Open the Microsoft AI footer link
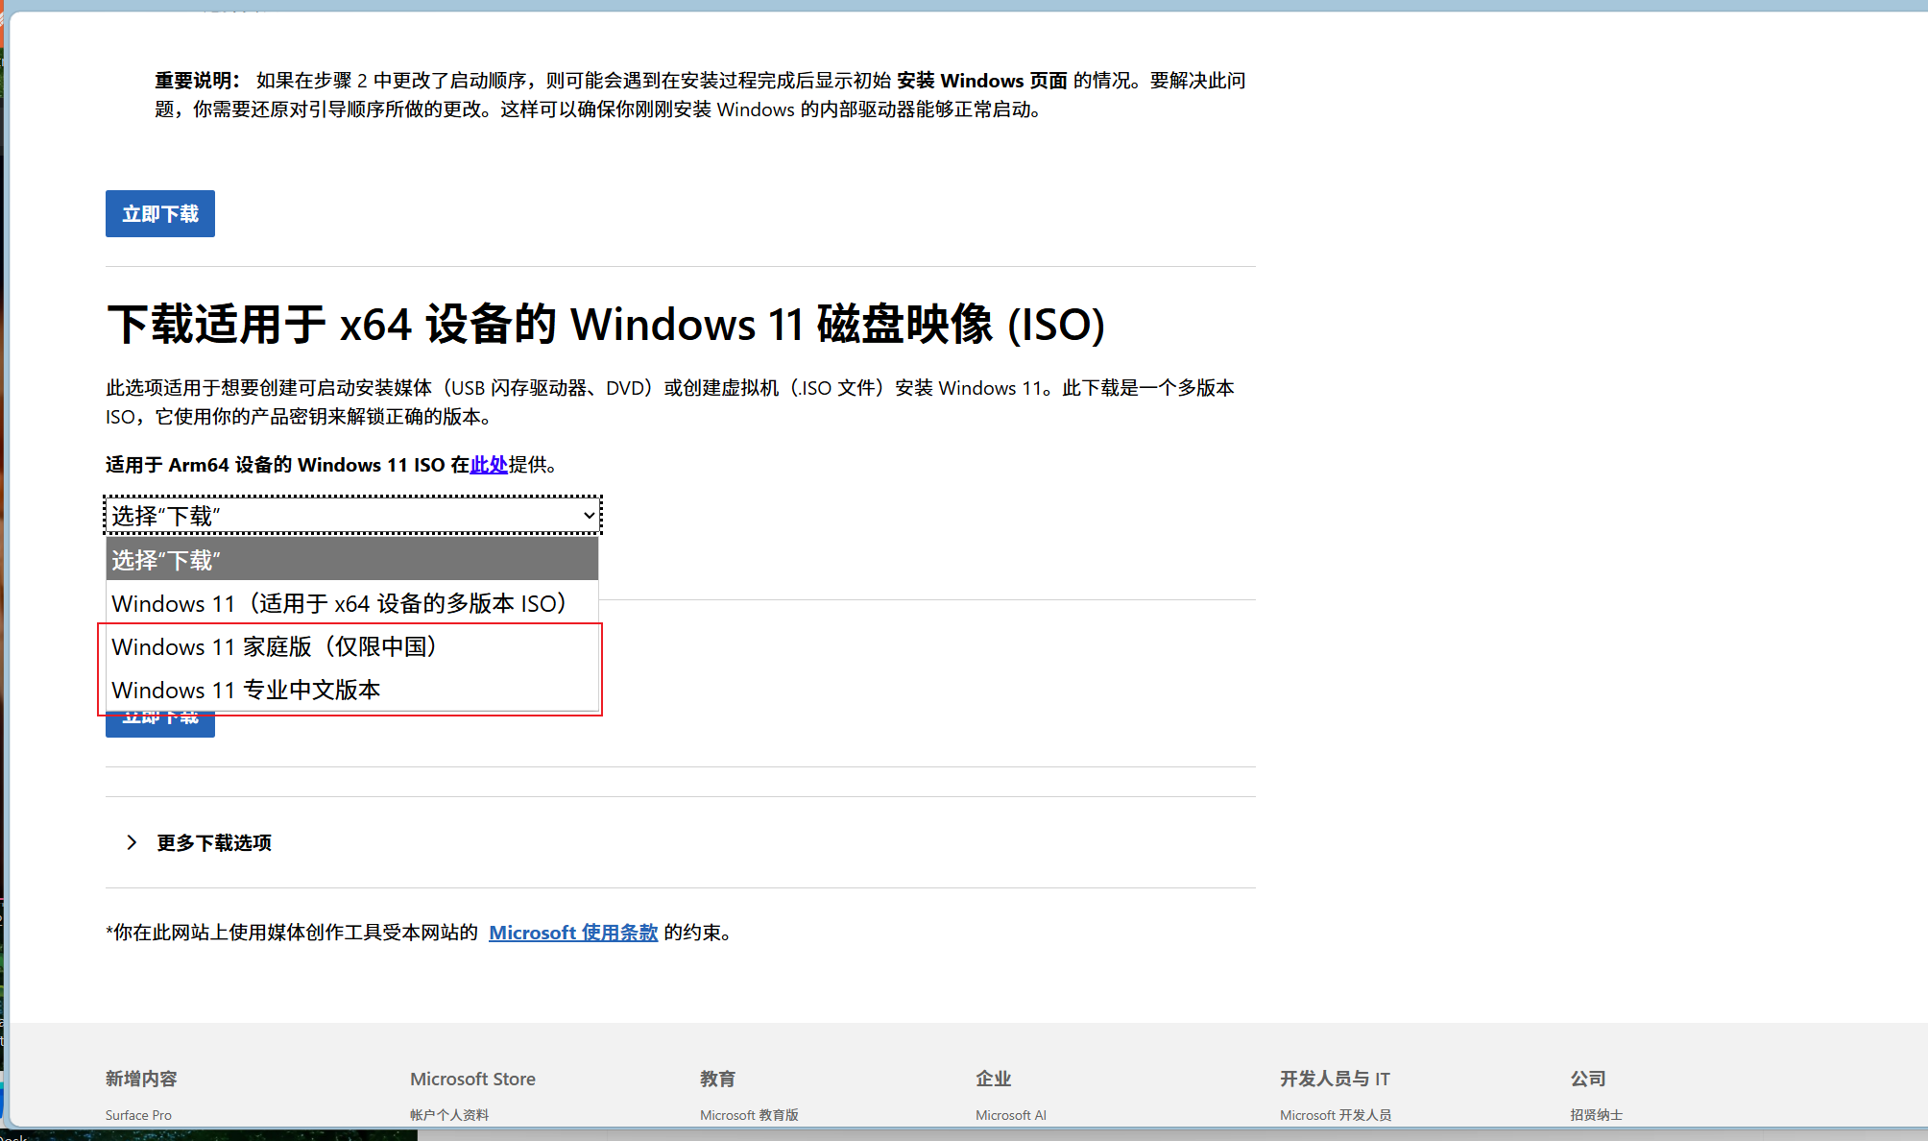Screen dimensions: 1928x1141 (x=1011, y=1115)
